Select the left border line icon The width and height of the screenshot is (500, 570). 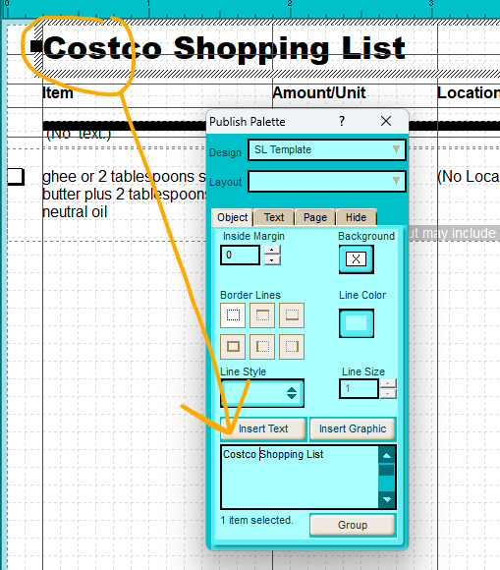pos(262,347)
